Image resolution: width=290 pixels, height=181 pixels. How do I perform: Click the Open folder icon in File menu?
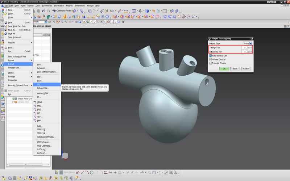[5, 14]
